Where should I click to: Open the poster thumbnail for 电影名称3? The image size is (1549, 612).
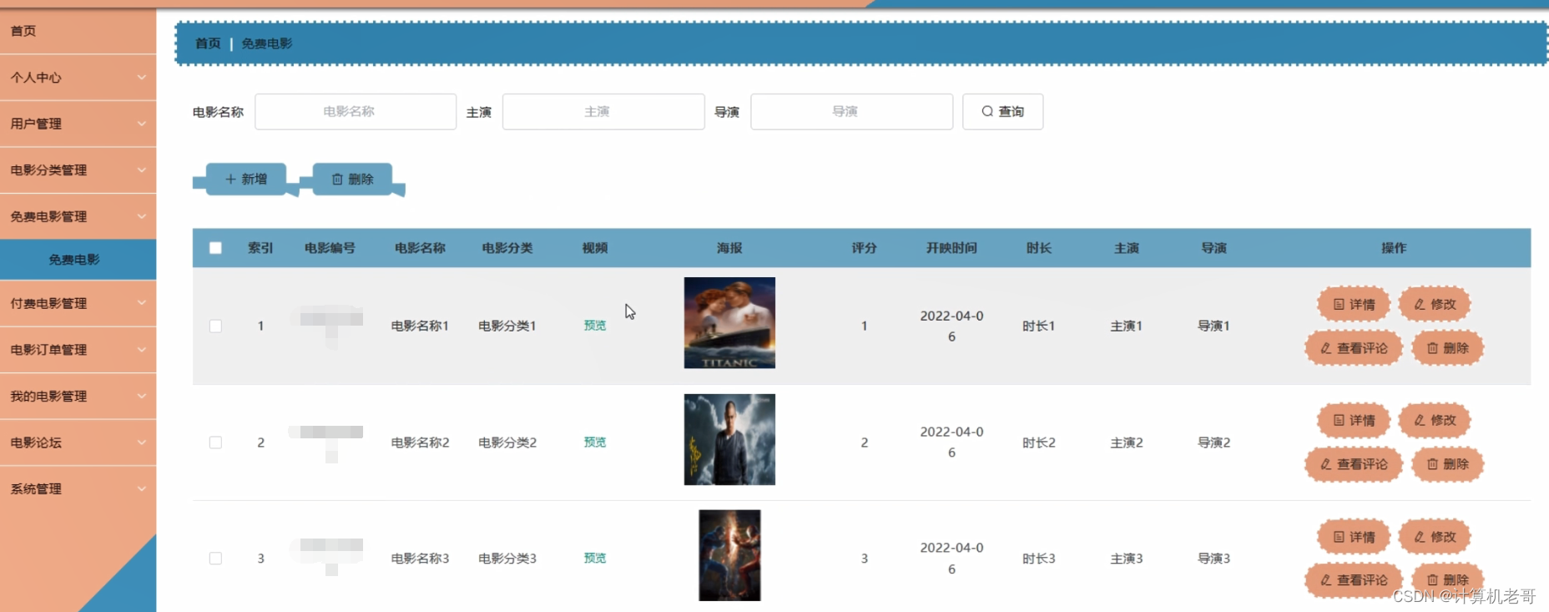point(729,555)
